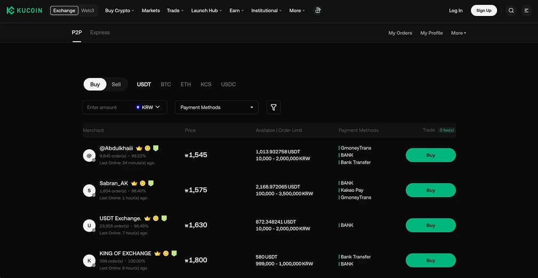The image size is (538, 278).
Task: Switch to Exchange mode
Action: (x=64, y=11)
